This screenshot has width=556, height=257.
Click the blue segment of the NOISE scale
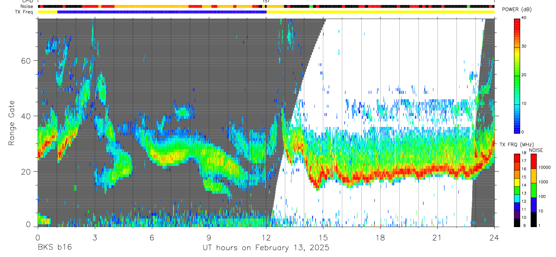pyautogui.click(x=533, y=205)
